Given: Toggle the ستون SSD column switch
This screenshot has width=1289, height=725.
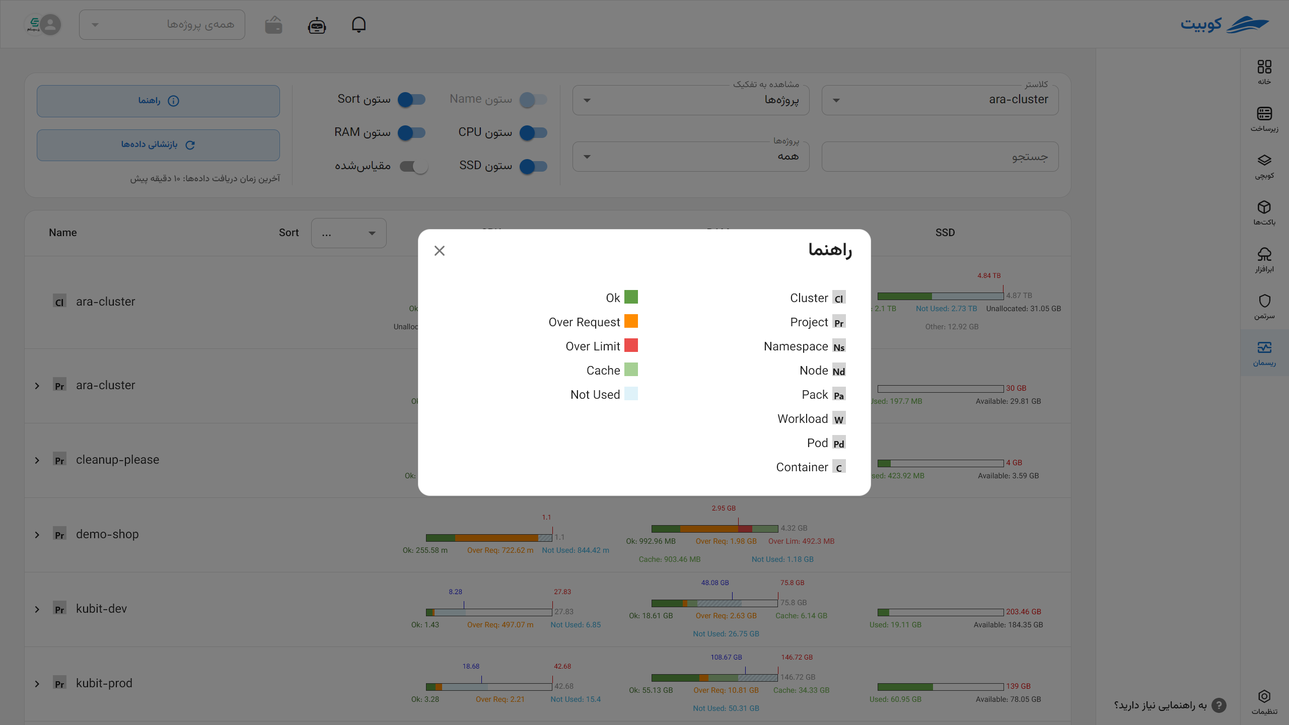Looking at the screenshot, I should point(533,166).
